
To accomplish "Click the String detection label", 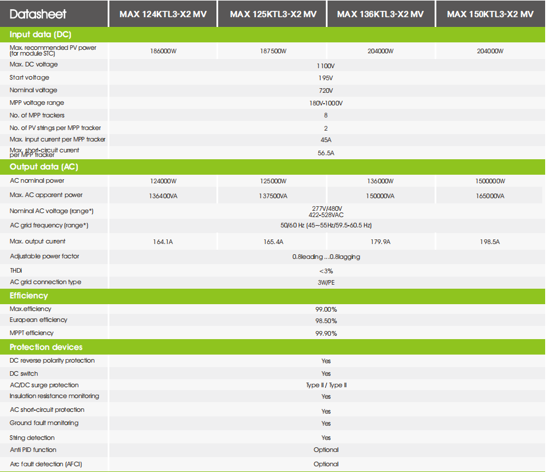I will click(32, 438).
